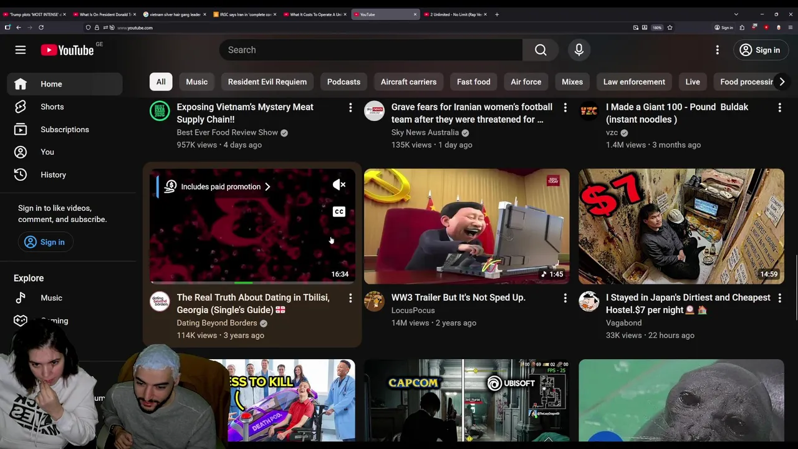
Task: Reload the page with browser refresh button
Action: point(41,27)
